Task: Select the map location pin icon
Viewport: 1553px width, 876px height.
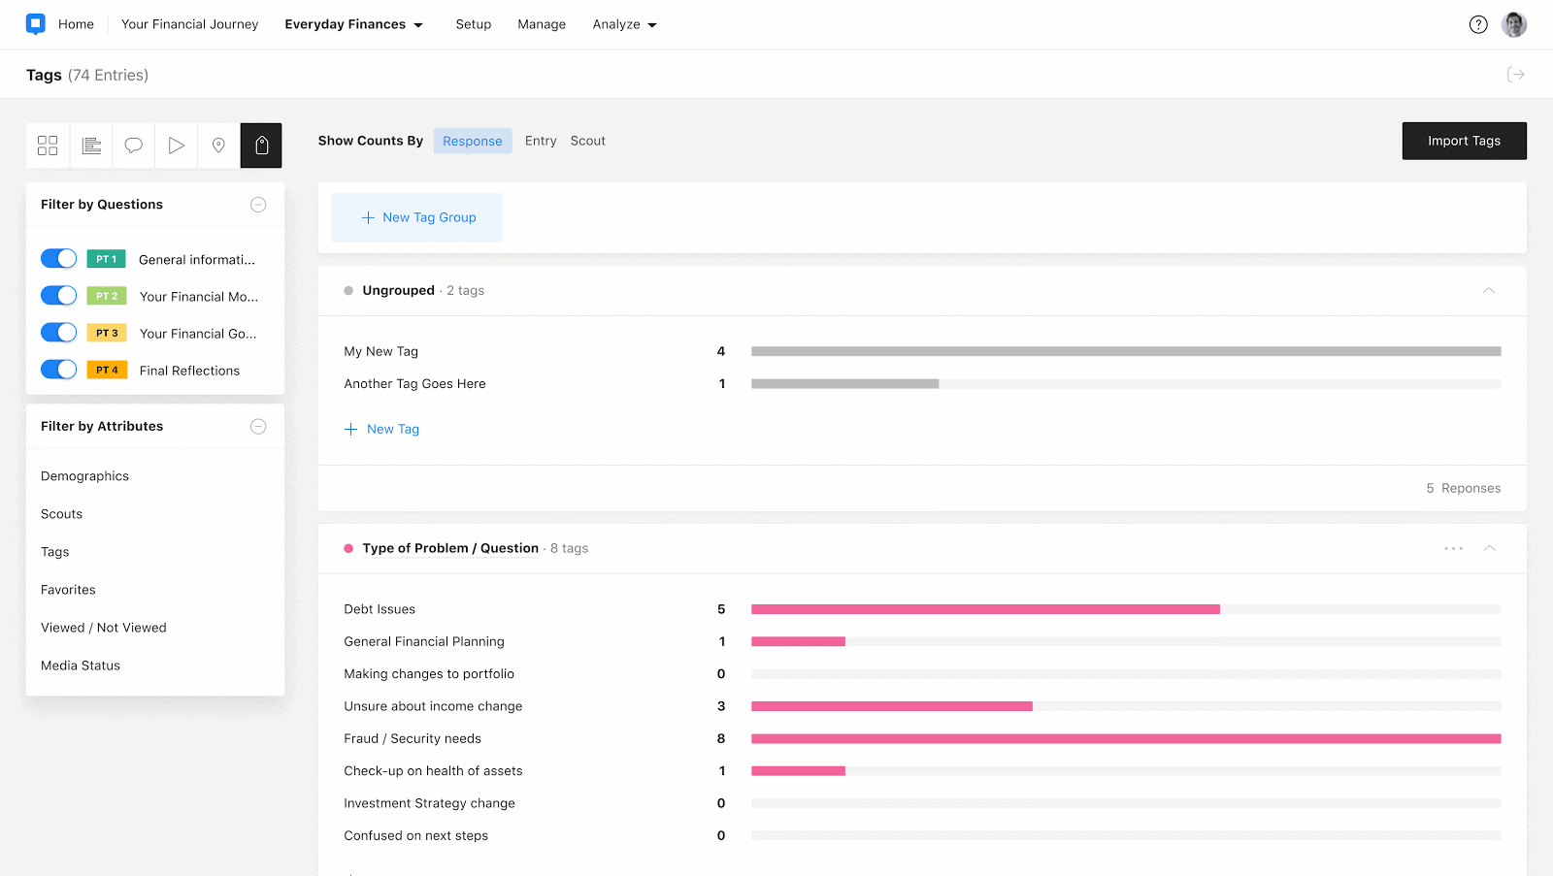Action: [218, 146]
